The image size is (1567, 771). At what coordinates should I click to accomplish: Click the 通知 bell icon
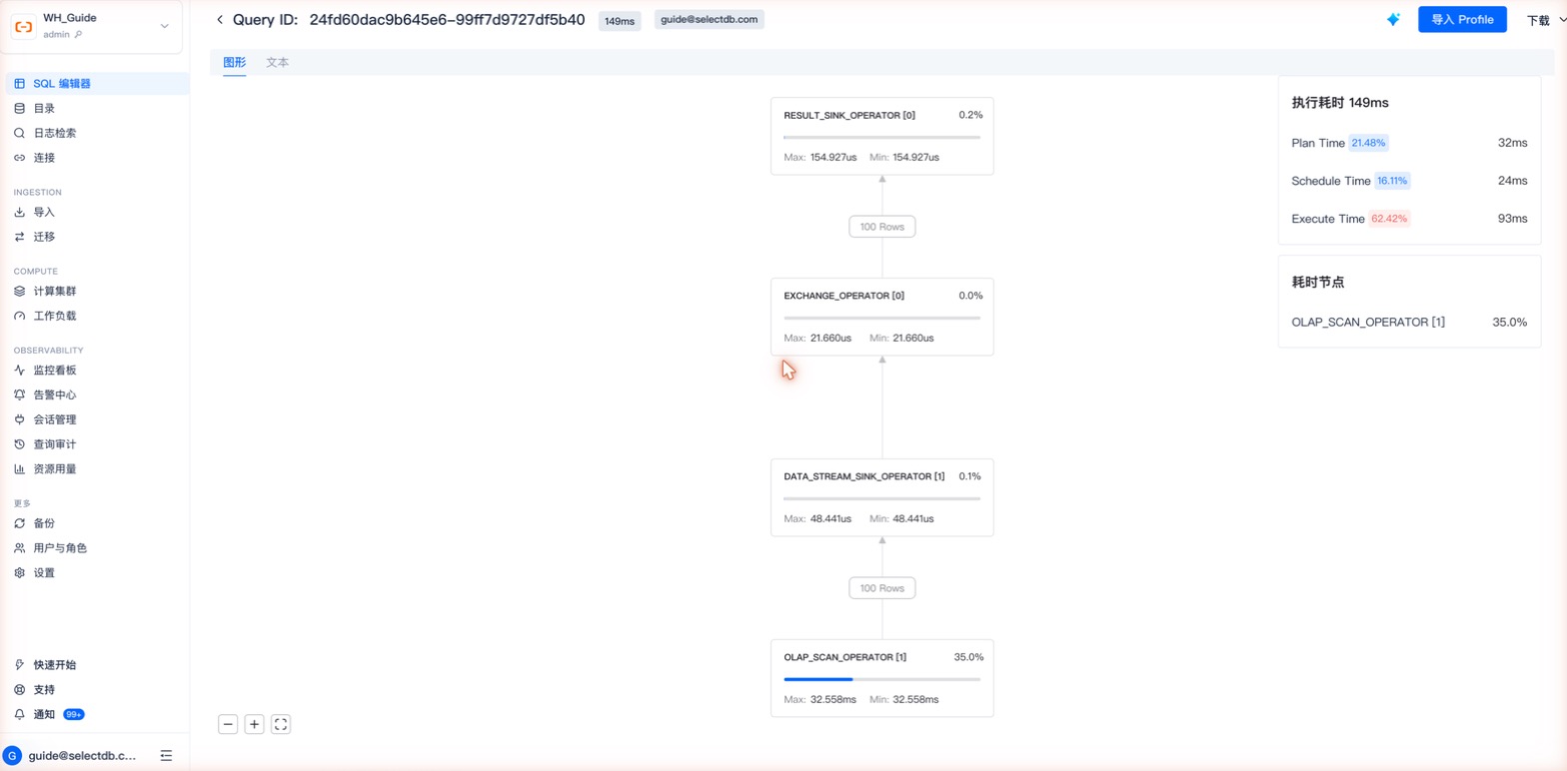(19, 714)
